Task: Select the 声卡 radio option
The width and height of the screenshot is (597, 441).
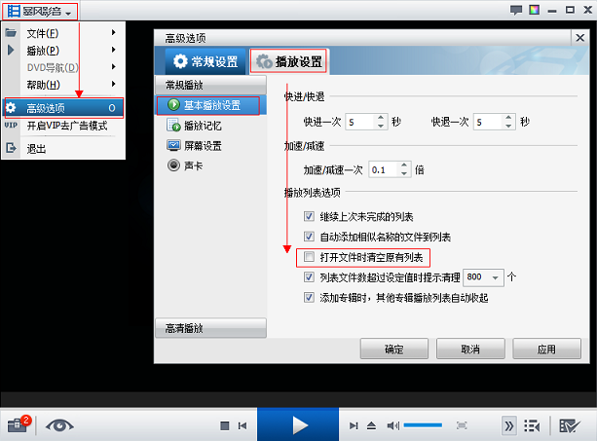Action: click(x=174, y=166)
